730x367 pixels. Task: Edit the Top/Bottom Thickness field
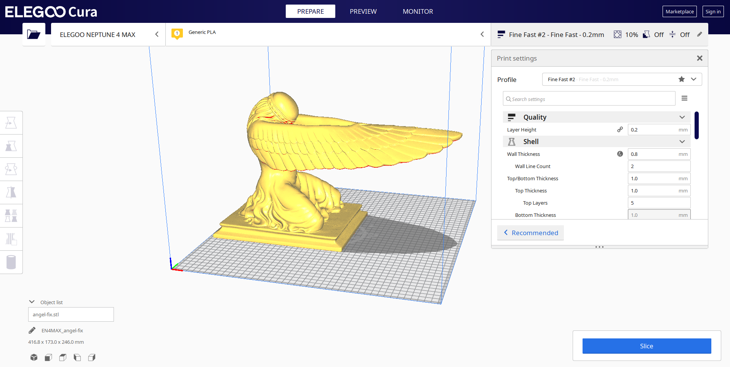tap(659, 178)
